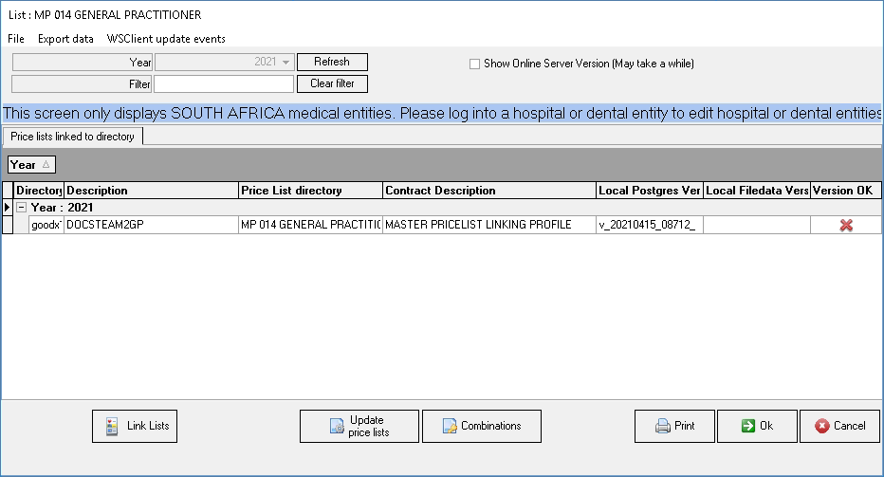Click the row indicator arrow beside Year 2021

click(x=7, y=207)
